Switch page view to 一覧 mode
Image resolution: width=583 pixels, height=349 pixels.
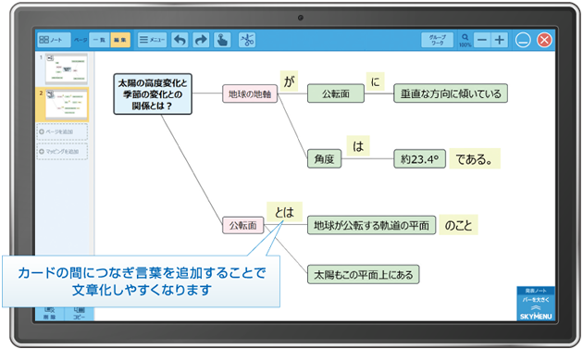click(x=99, y=40)
